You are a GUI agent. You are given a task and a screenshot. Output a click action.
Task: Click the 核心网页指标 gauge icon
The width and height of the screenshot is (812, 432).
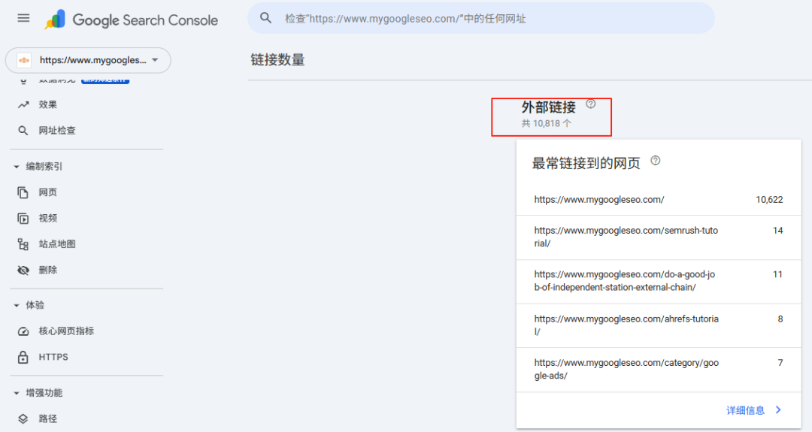23,331
